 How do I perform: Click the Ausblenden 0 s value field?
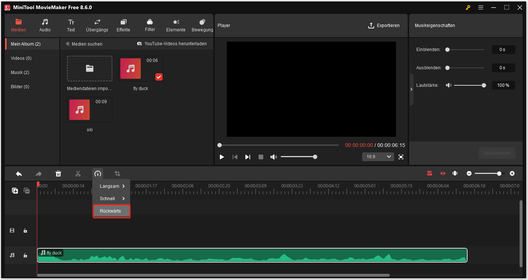503,68
